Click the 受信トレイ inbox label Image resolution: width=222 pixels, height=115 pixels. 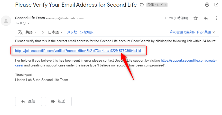(x=155, y=5)
